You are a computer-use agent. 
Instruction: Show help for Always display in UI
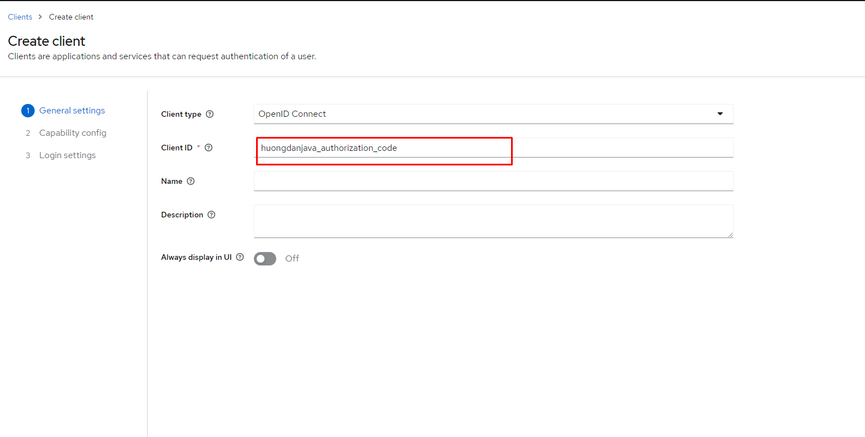point(240,257)
